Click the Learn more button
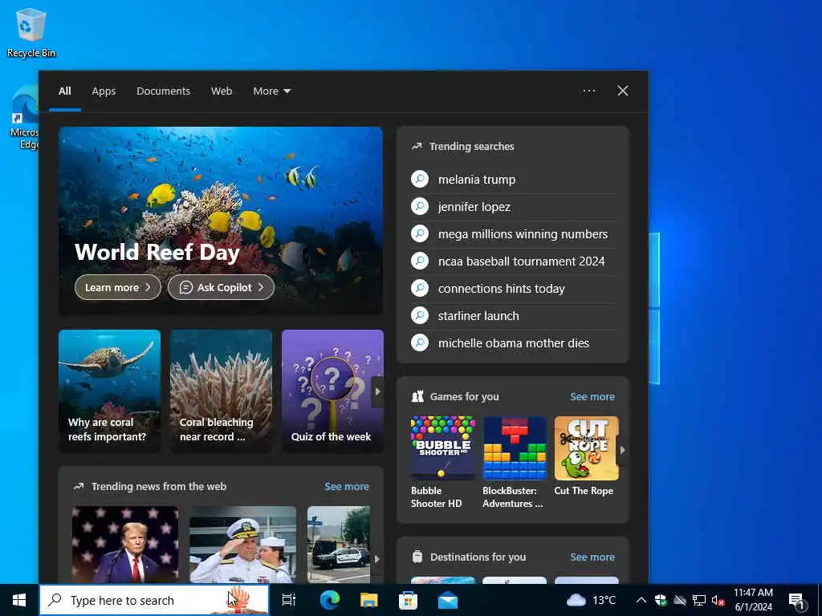Image resolution: width=822 pixels, height=616 pixels. [x=118, y=287]
